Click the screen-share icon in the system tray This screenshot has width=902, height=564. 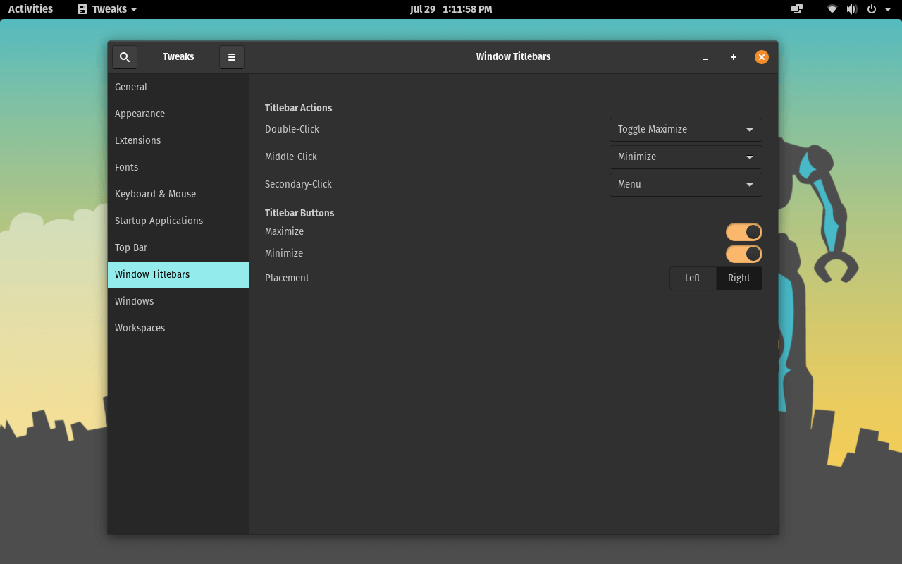pos(796,9)
